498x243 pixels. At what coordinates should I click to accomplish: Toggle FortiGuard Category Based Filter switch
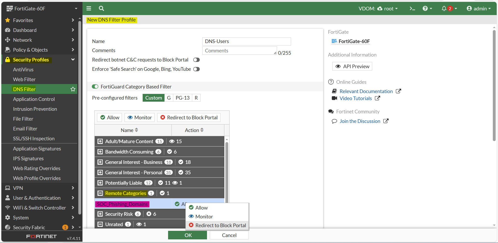pos(95,87)
